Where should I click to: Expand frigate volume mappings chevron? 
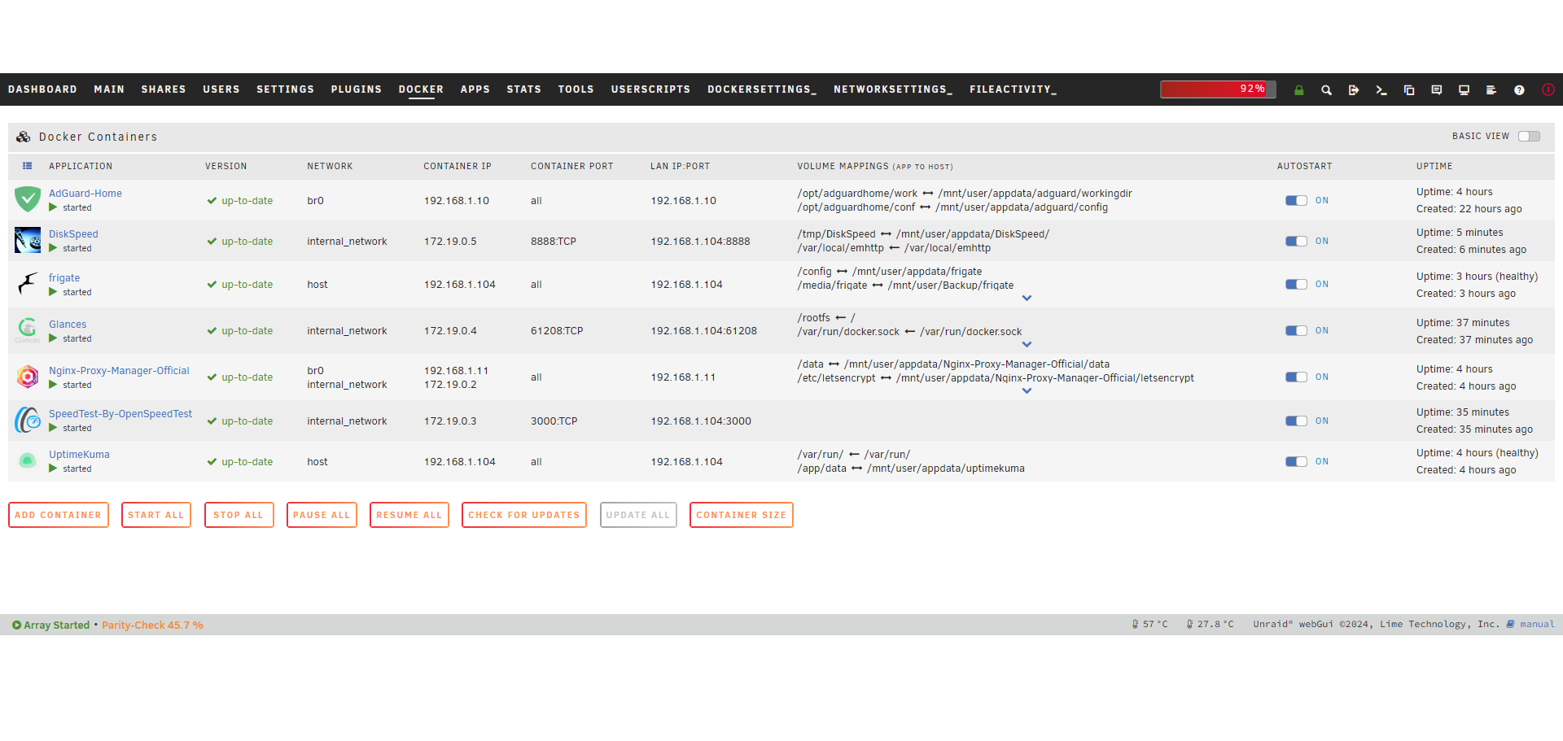pos(1027,298)
